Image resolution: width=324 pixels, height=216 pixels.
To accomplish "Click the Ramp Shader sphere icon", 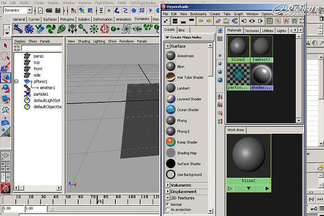I will pos(171,142).
